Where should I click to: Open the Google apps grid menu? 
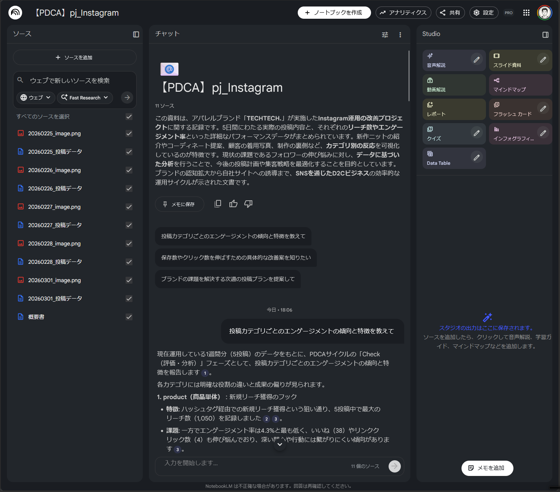click(526, 12)
